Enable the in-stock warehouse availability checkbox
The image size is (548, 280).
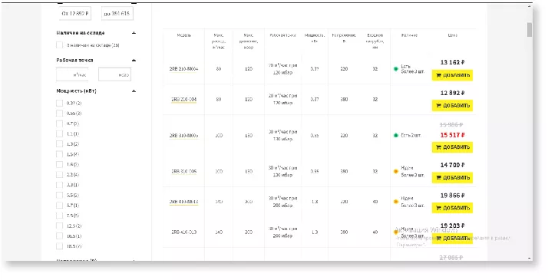[59, 45]
